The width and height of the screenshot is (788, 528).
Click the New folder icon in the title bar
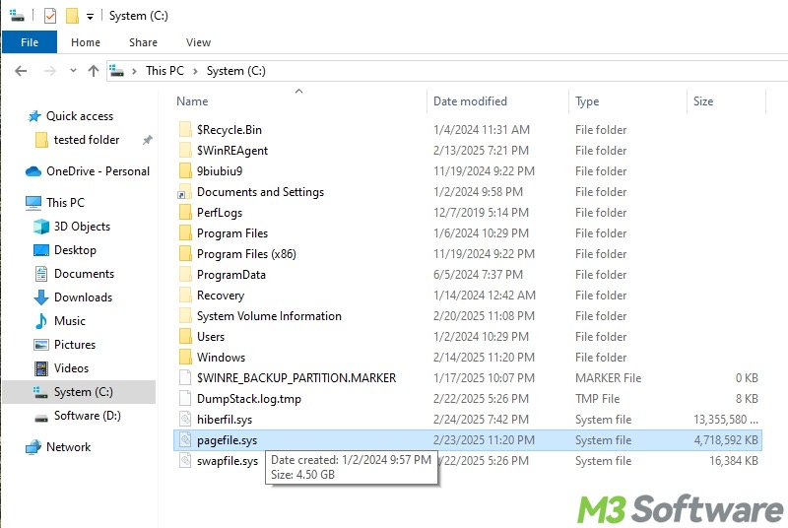(x=71, y=16)
